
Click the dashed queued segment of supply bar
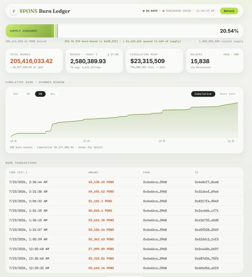coord(56,31)
